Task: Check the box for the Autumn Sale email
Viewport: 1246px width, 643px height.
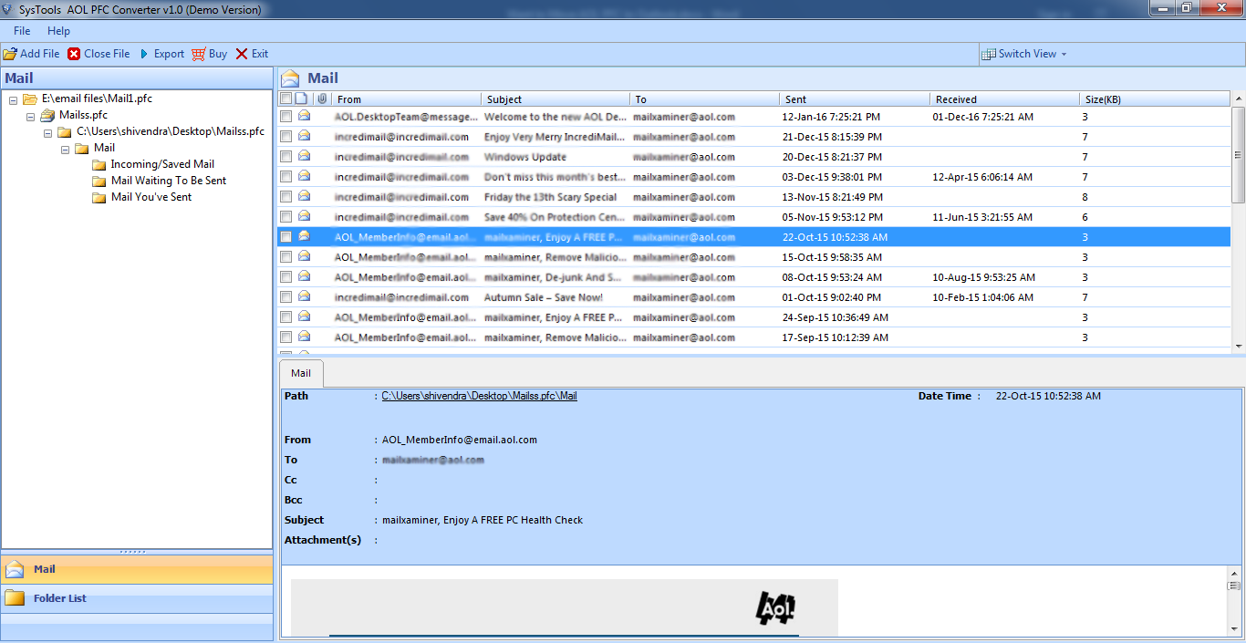Action: [286, 297]
